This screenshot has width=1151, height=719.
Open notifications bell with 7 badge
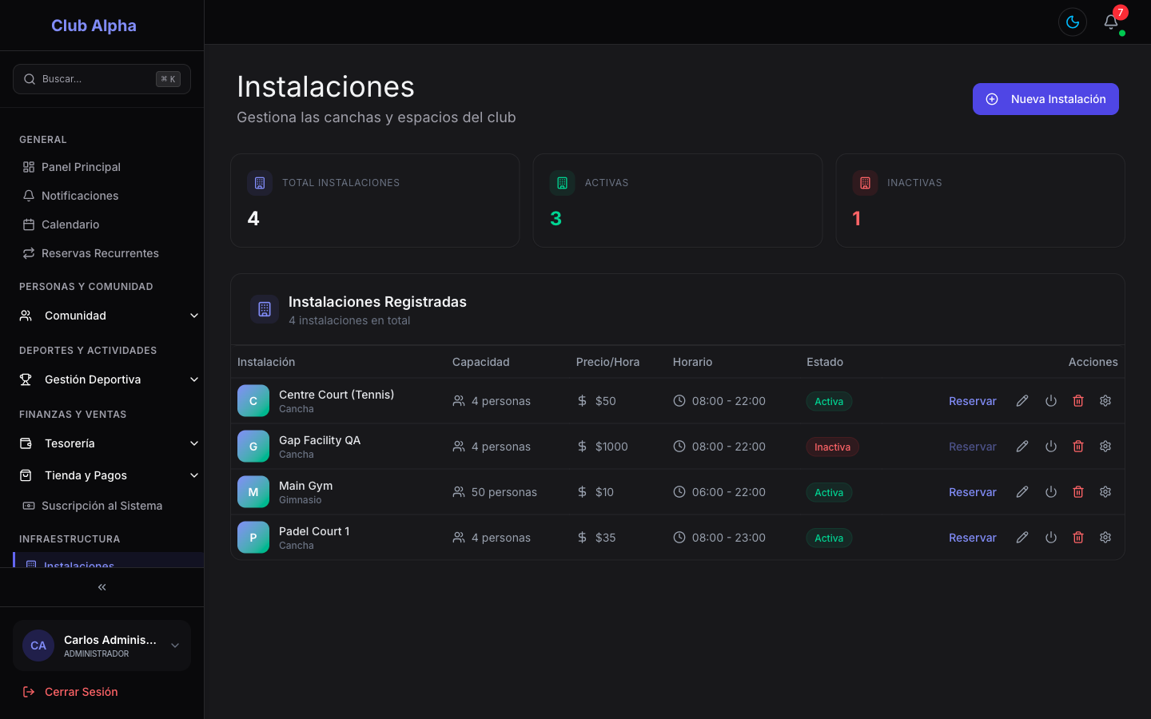1111,22
